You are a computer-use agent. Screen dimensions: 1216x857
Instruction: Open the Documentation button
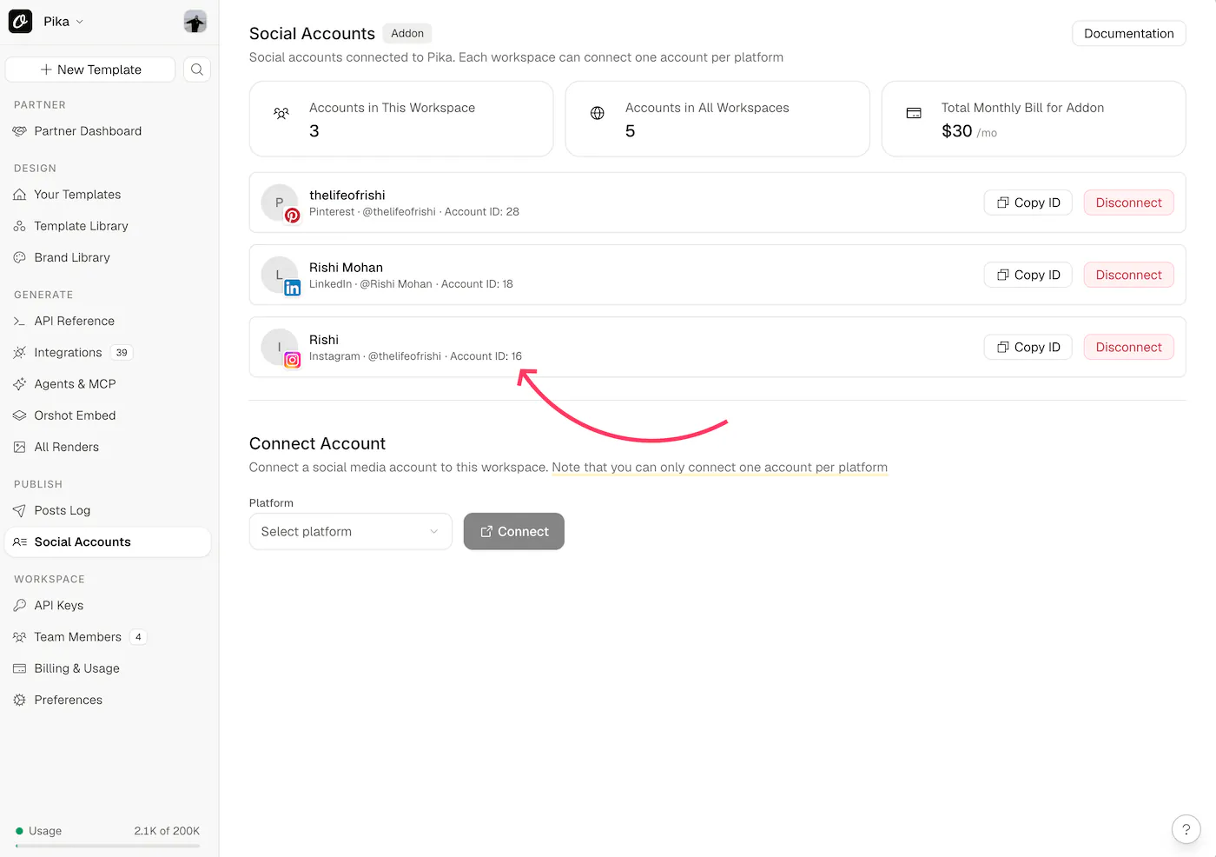(x=1128, y=34)
